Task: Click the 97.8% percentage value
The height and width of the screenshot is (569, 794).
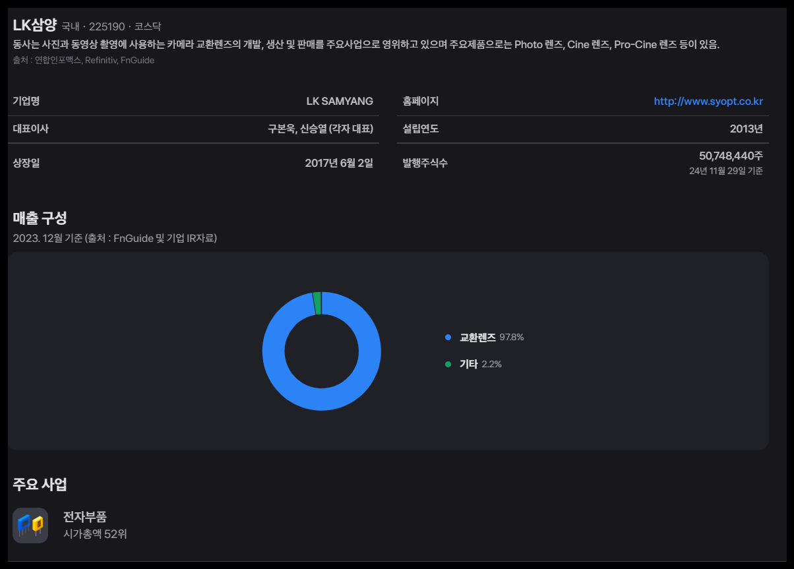Action: pyautogui.click(x=512, y=338)
